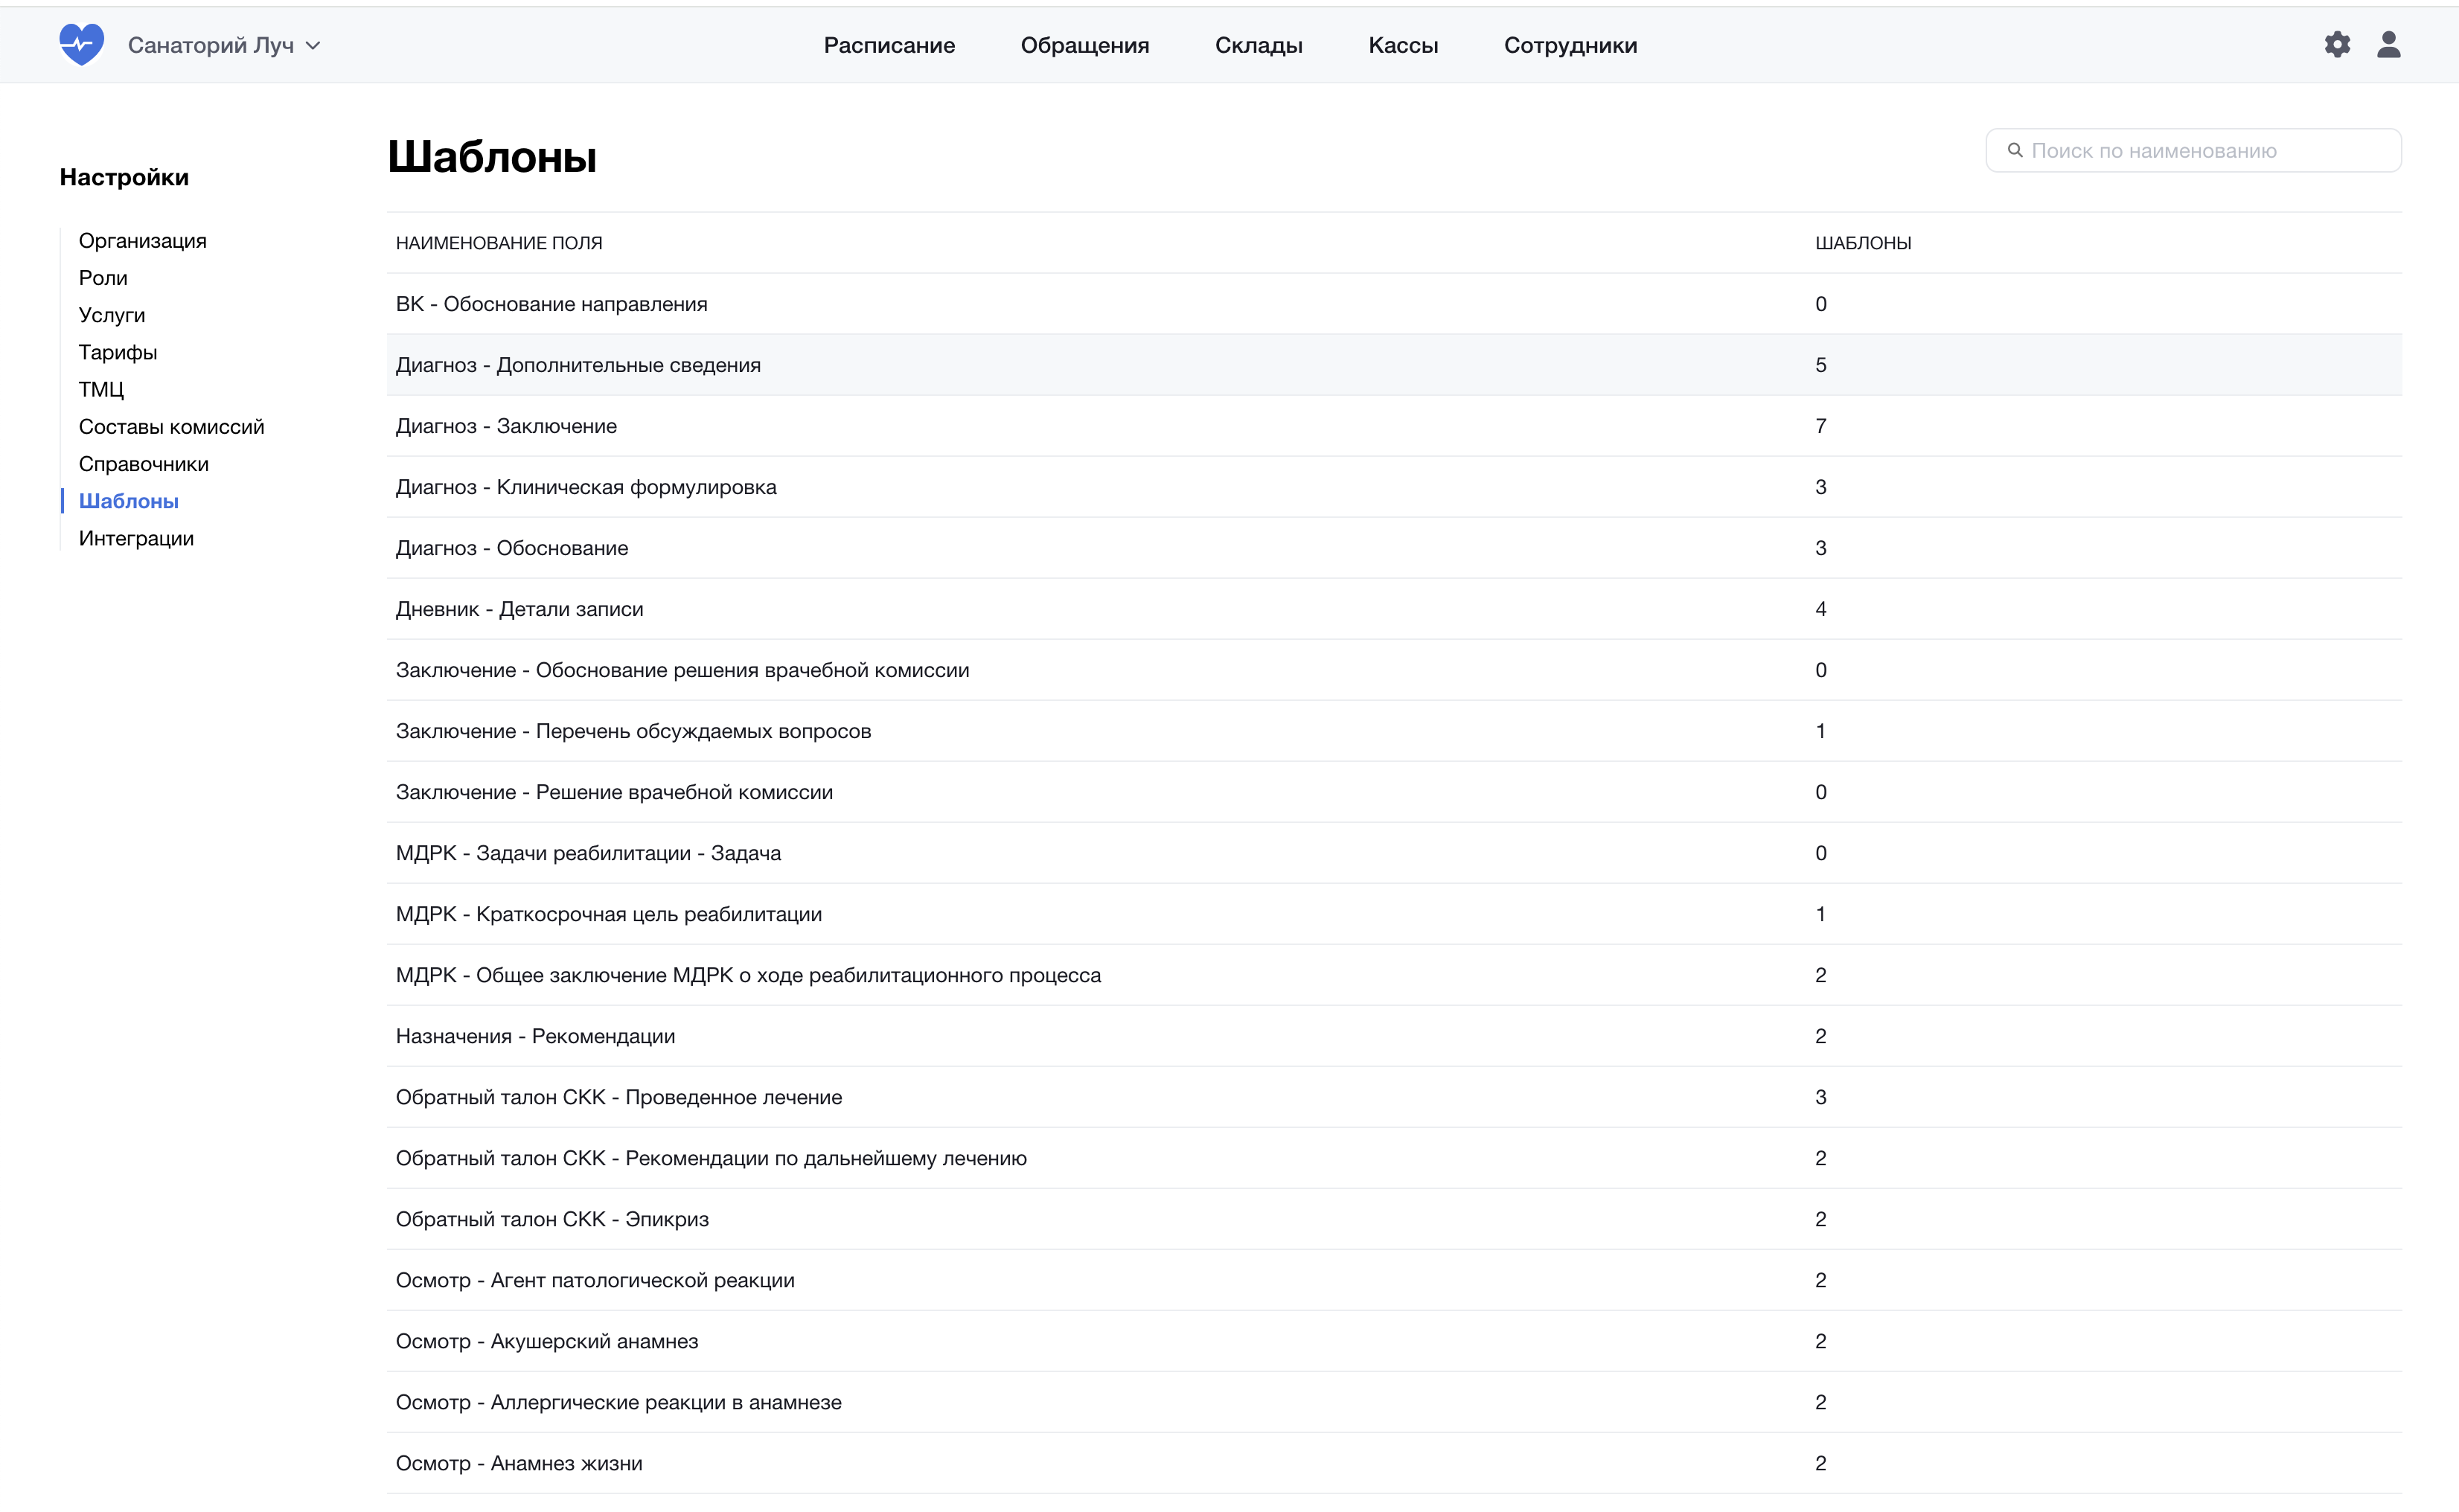The image size is (2459, 1512).
Task: Open the user profile icon
Action: coord(2388,45)
